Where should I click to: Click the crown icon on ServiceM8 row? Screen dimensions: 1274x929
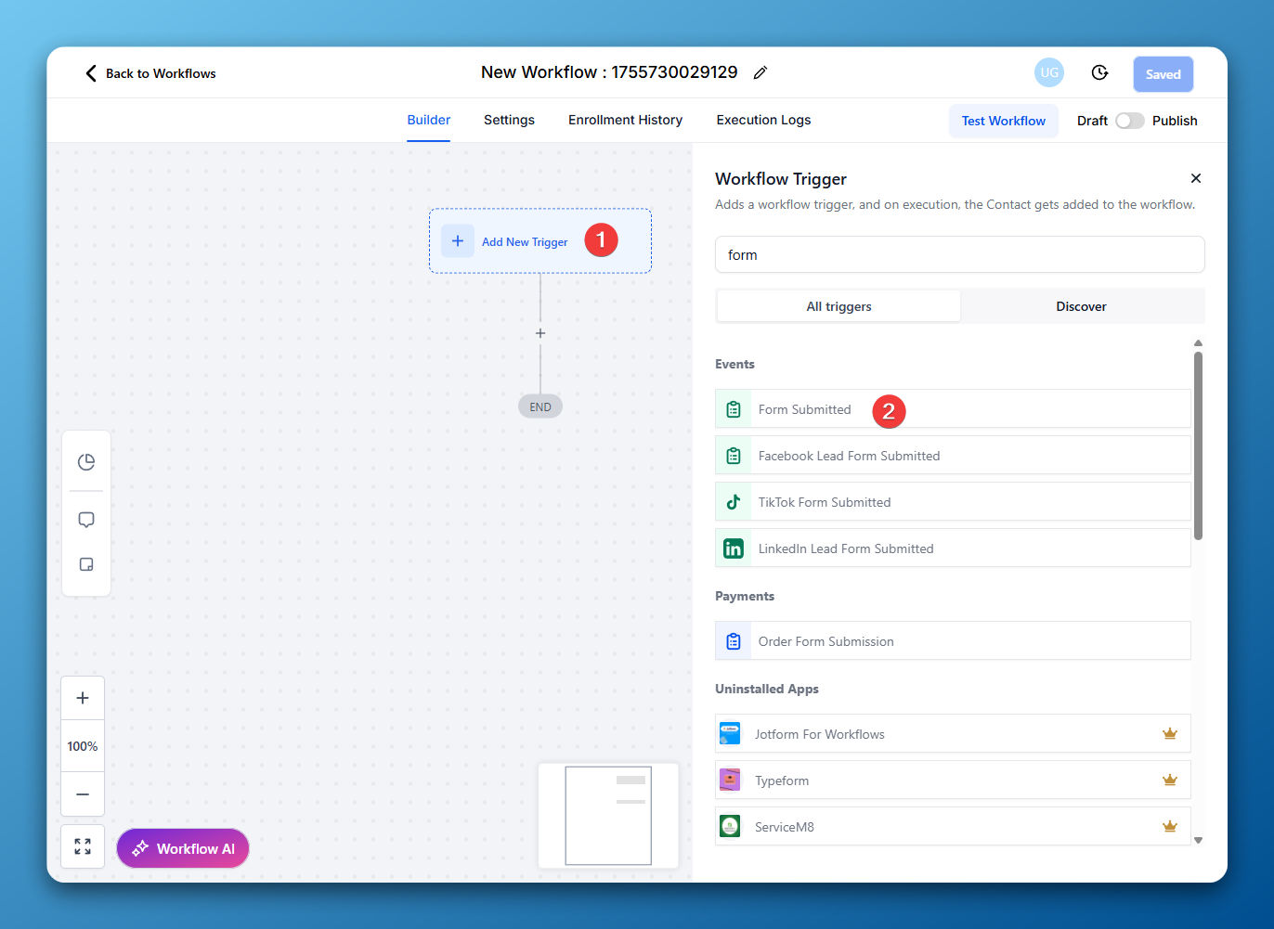tap(1170, 827)
